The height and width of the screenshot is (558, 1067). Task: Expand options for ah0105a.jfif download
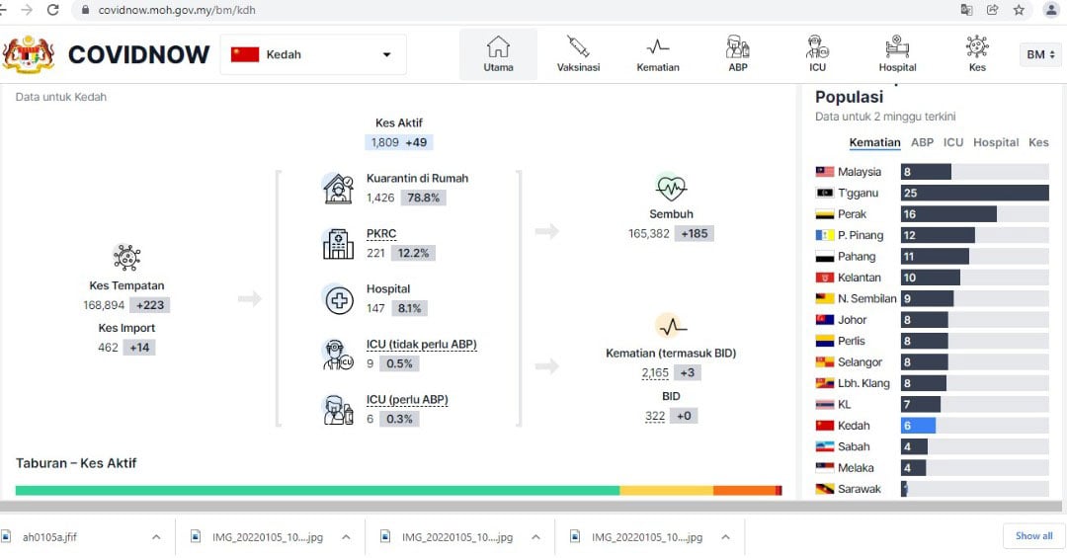[x=156, y=537]
